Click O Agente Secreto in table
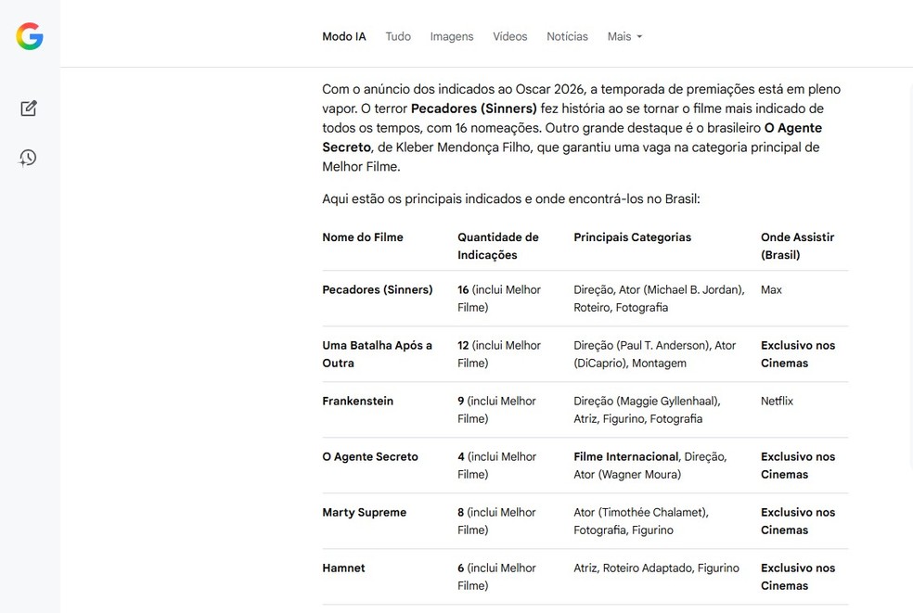The image size is (913, 613). pos(369,456)
